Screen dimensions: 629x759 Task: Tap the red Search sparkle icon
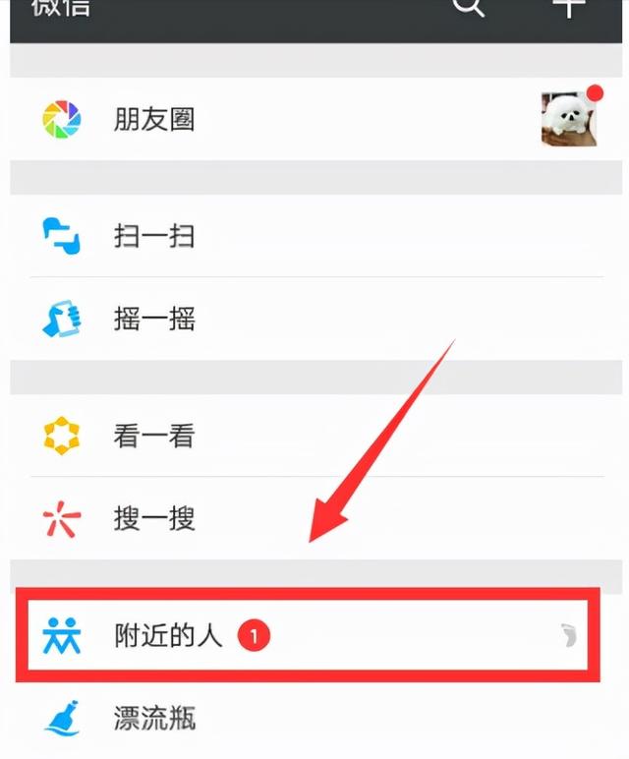point(62,519)
